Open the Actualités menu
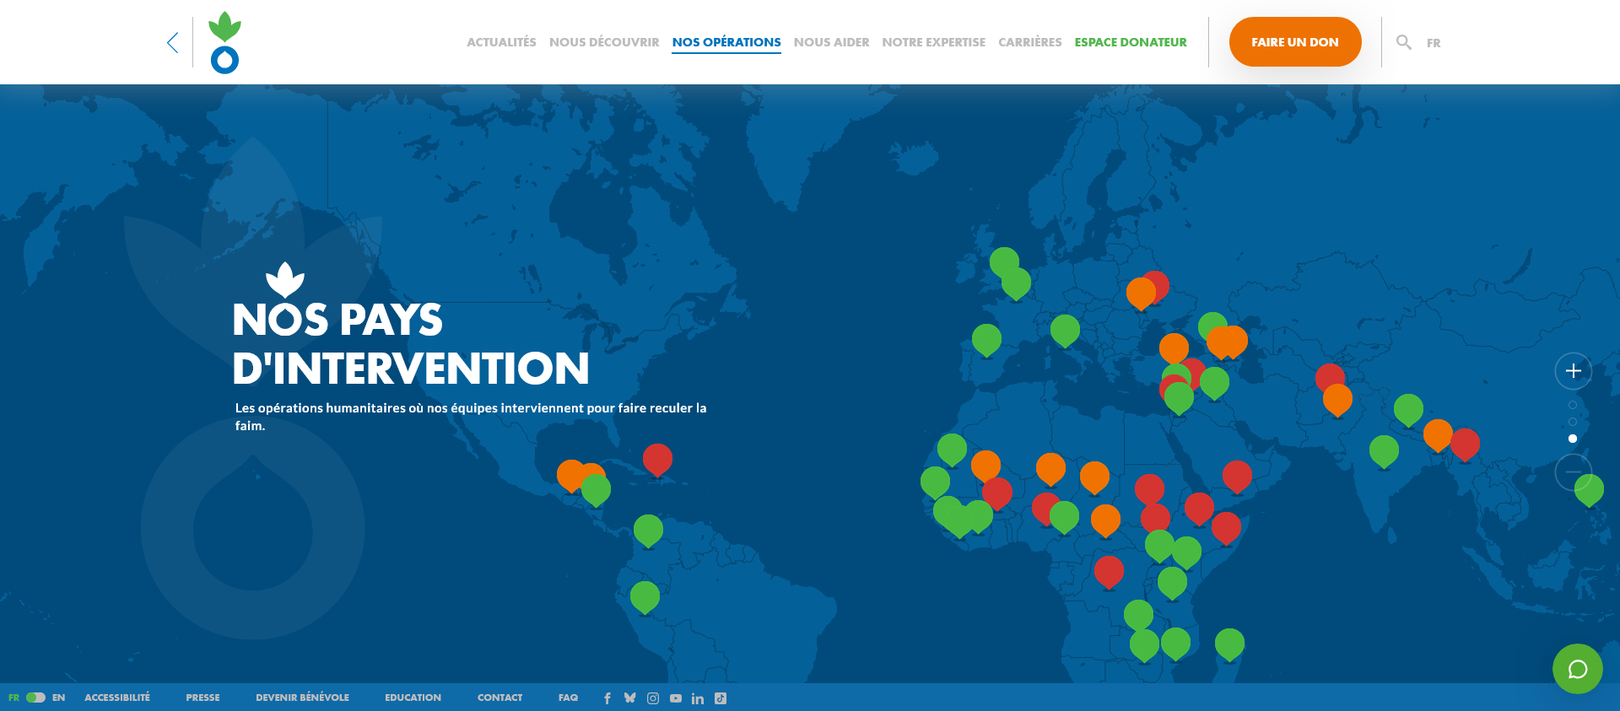 [501, 42]
